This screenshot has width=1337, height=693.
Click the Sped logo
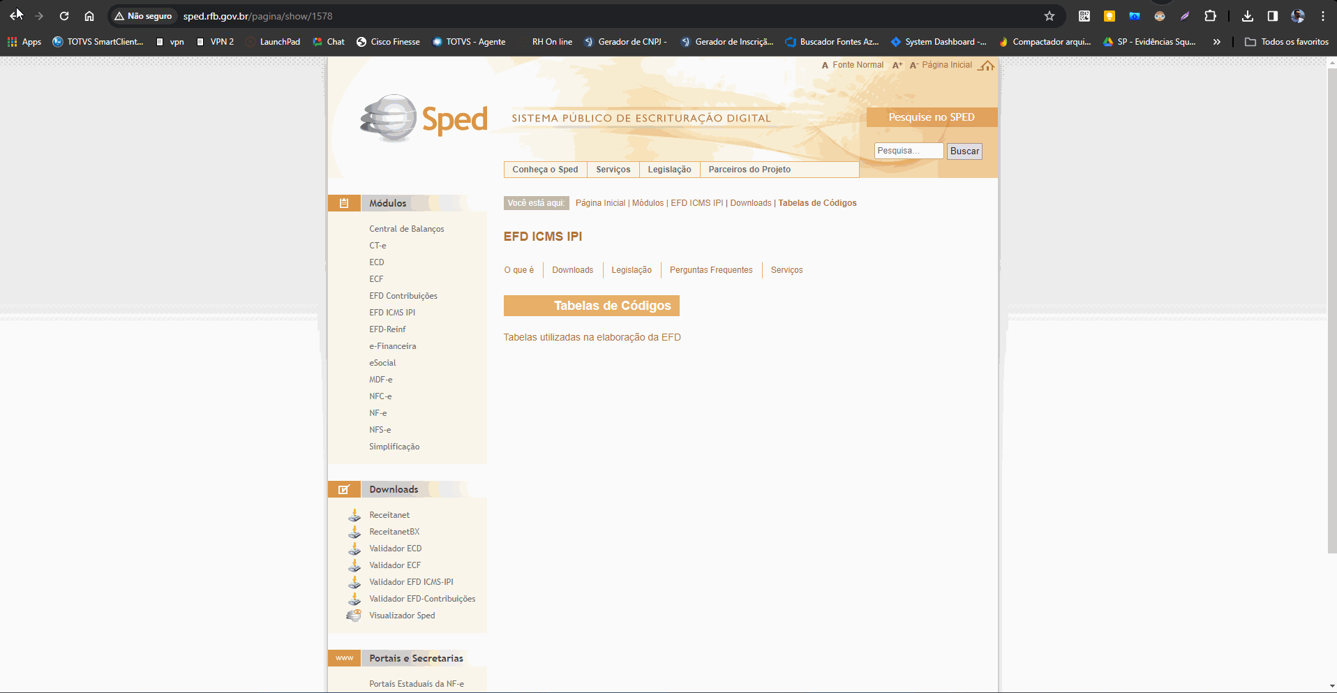[x=424, y=119]
